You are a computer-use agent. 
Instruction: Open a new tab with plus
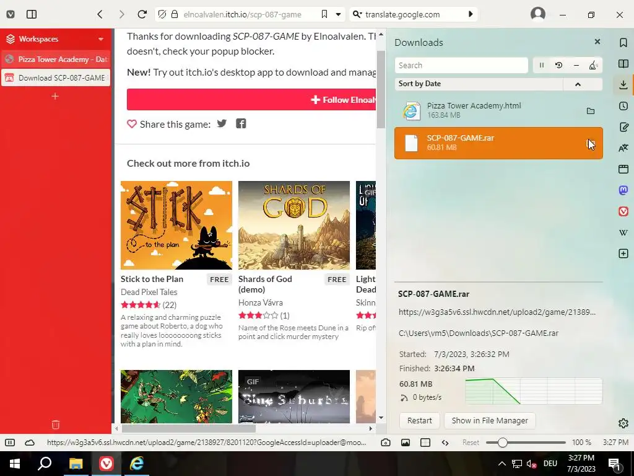55,96
